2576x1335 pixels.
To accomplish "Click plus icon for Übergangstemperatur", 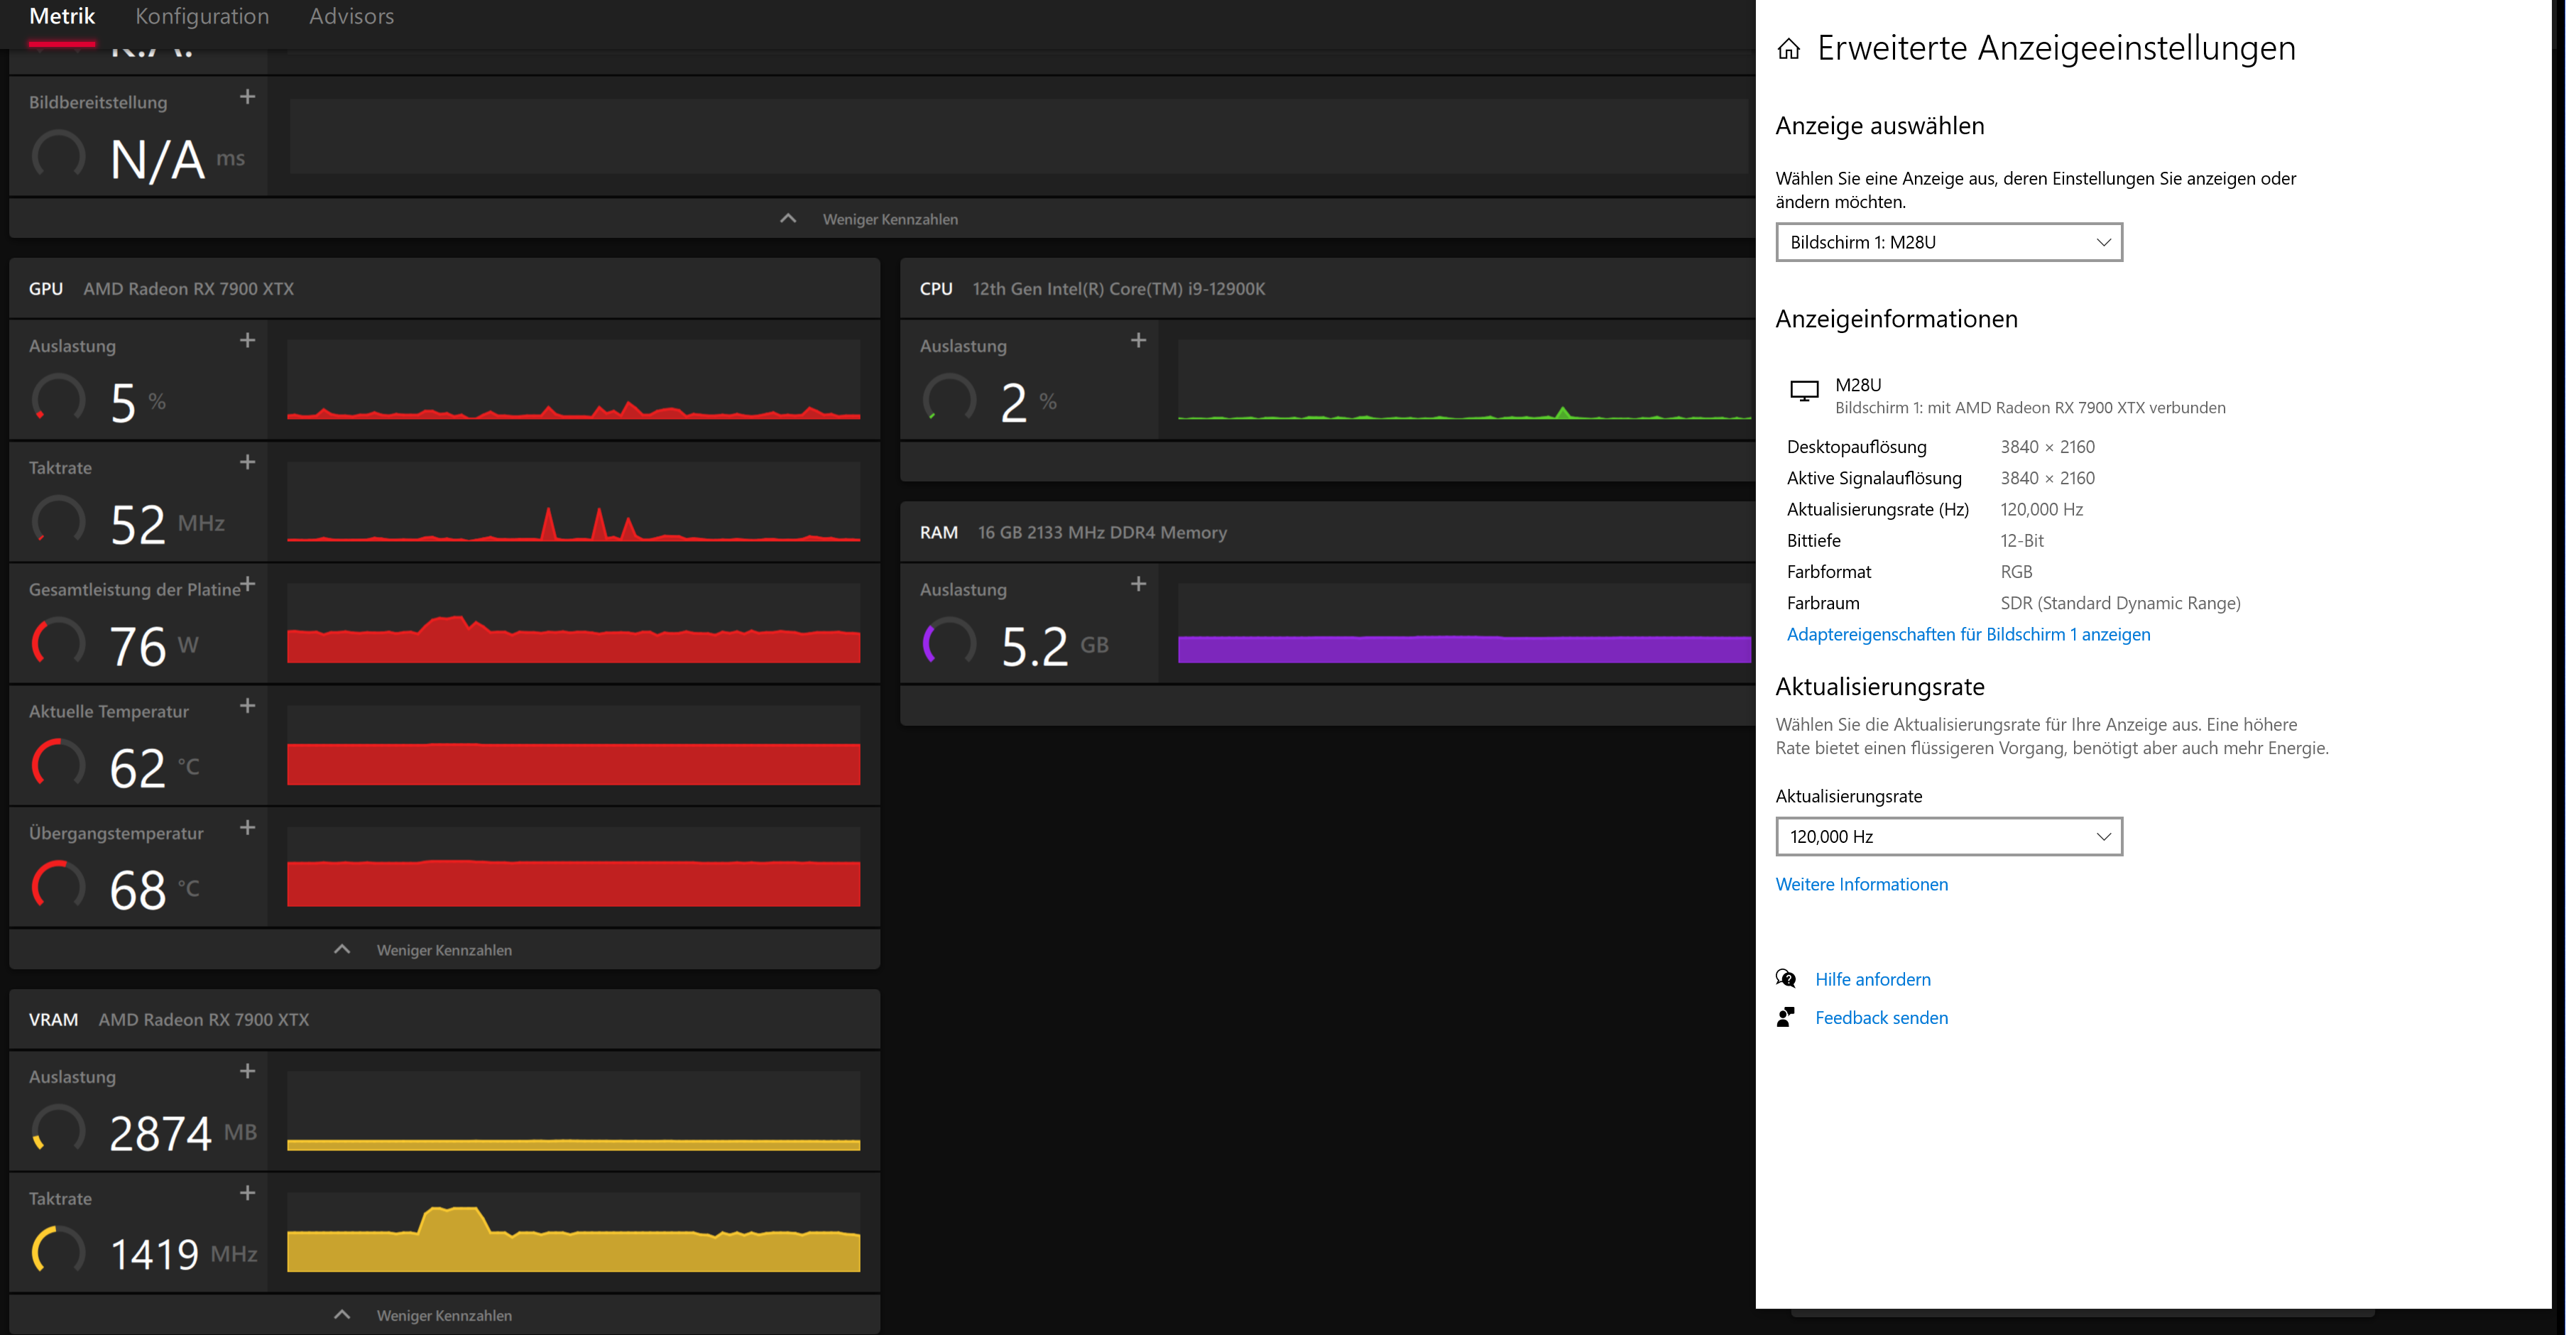I will [x=248, y=828].
